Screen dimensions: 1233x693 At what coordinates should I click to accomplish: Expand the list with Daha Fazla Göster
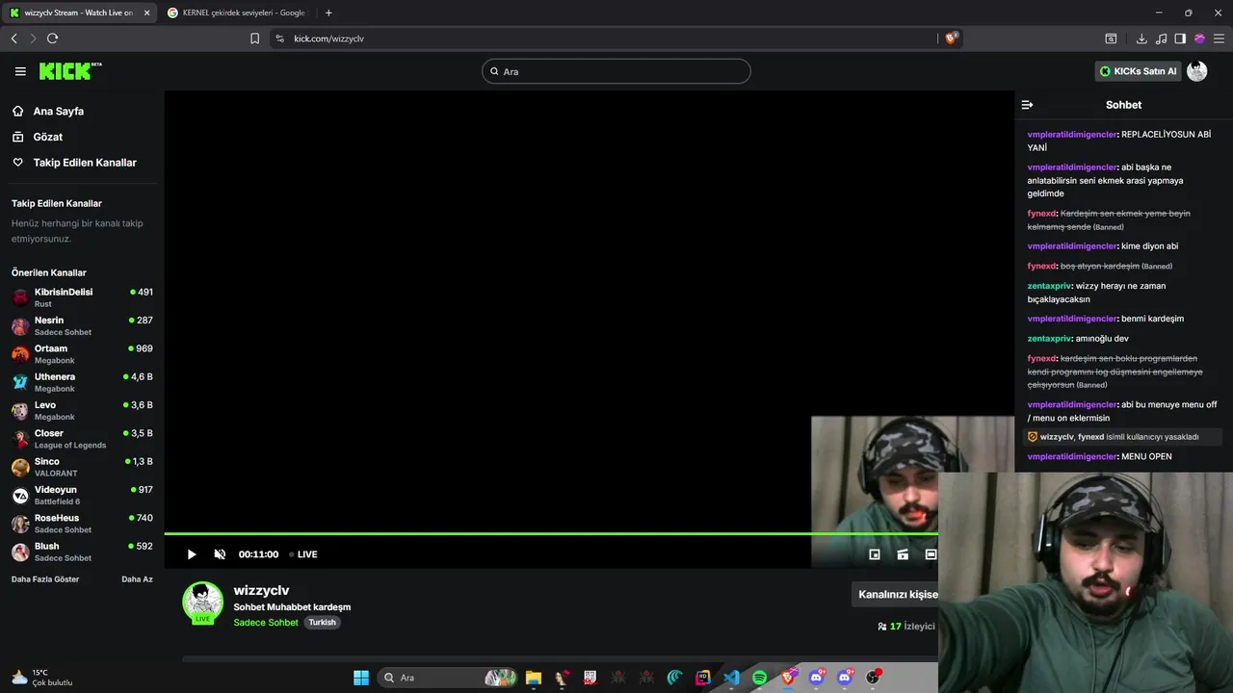point(45,579)
